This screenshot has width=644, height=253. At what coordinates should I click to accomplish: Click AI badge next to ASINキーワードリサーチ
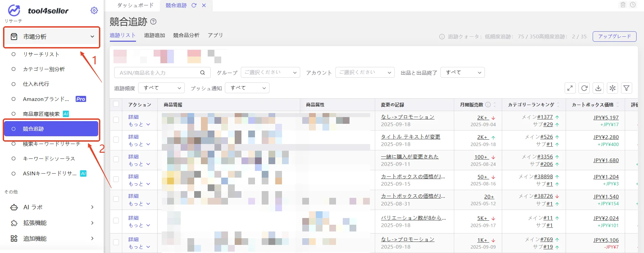tap(83, 173)
